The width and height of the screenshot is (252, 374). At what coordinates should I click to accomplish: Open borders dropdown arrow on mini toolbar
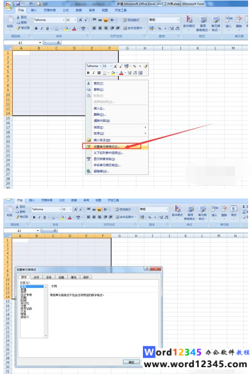point(108,73)
